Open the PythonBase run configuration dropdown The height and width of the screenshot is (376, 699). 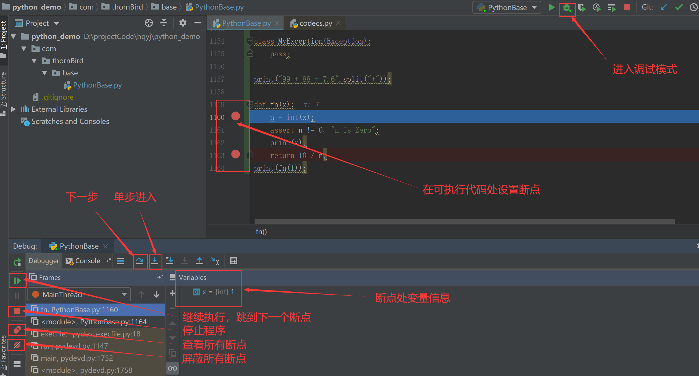click(507, 8)
